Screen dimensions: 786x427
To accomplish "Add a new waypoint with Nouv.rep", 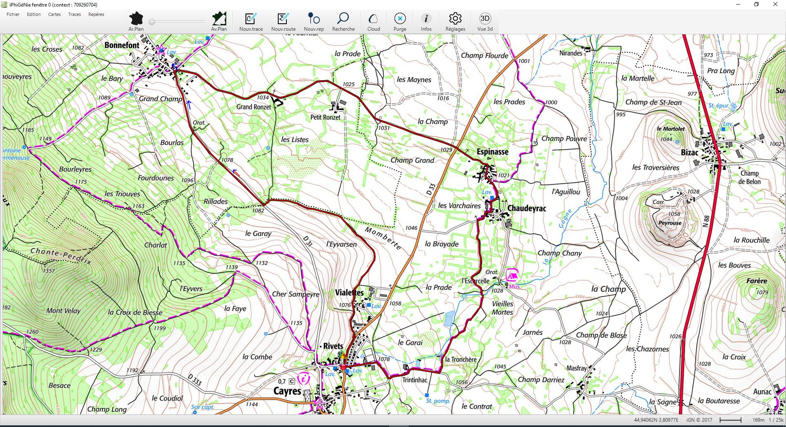I will coord(314,19).
